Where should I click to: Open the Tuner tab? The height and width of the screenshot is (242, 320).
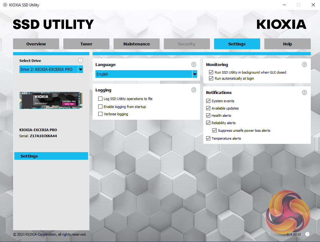86,44
